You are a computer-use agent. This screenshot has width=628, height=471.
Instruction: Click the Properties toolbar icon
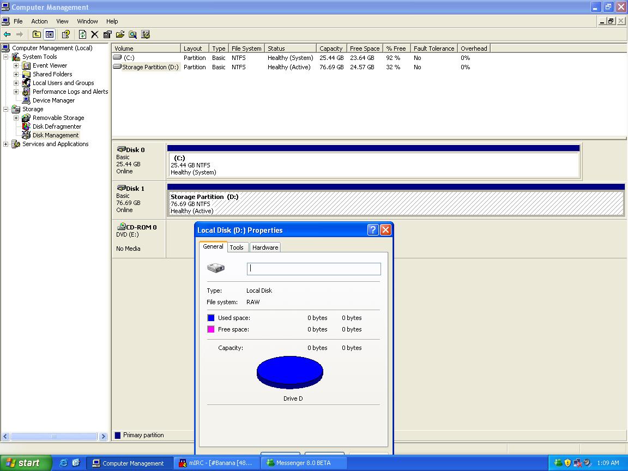click(107, 34)
